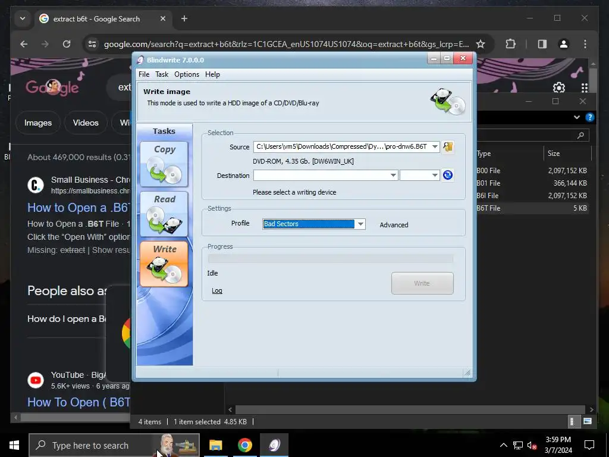Screen dimensions: 609x457
Task: Open Blindwrite Task menu
Action: 162,74
